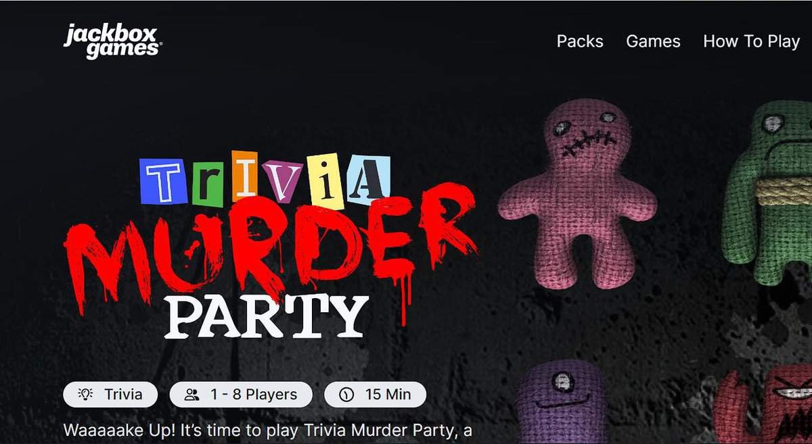812x444 pixels.
Task: Click the clock icon in 15 Min tag
Action: (x=346, y=395)
